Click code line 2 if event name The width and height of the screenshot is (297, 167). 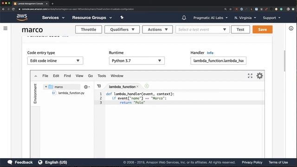(x=139, y=98)
